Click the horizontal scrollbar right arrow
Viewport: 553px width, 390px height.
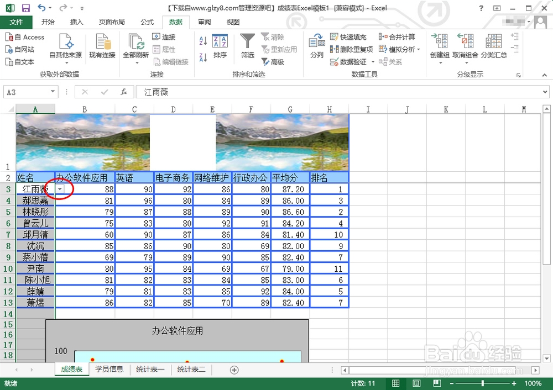pos(536,370)
